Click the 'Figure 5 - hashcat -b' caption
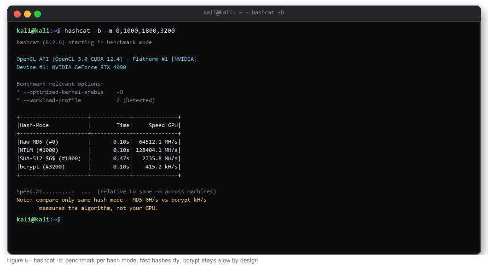 point(132,260)
